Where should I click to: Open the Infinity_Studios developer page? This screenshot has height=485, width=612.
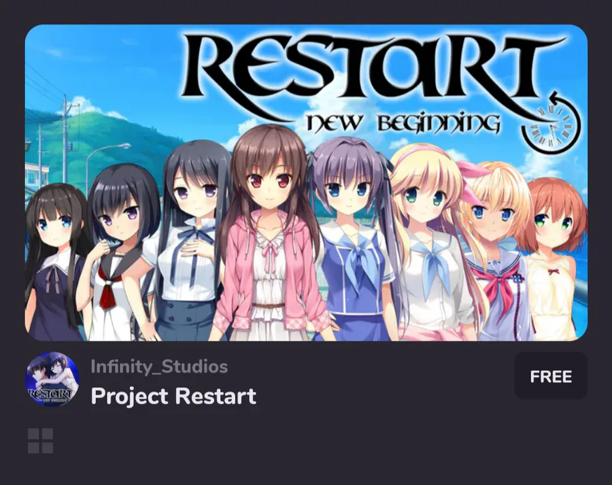[x=159, y=367]
